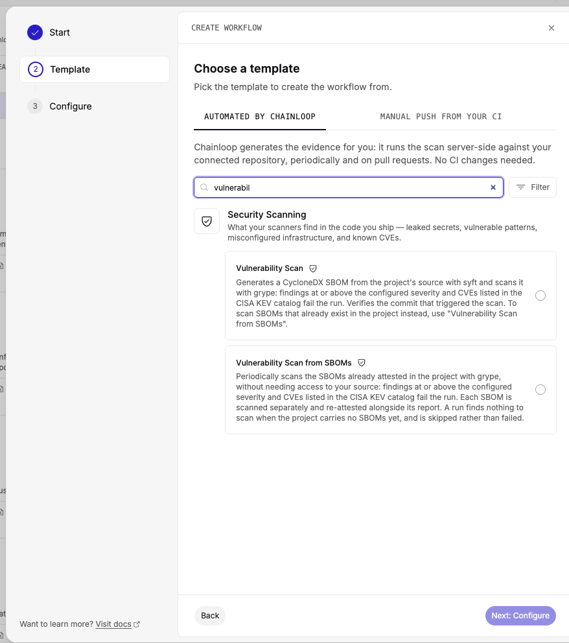Click the step 2 circle icon

tap(35, 69)
